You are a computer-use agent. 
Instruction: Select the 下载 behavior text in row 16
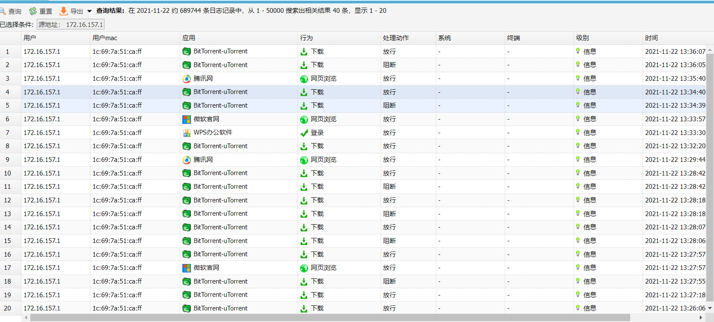coord(317,255)
